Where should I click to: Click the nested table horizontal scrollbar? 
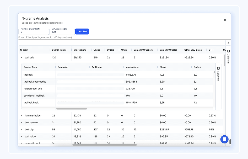71,109
